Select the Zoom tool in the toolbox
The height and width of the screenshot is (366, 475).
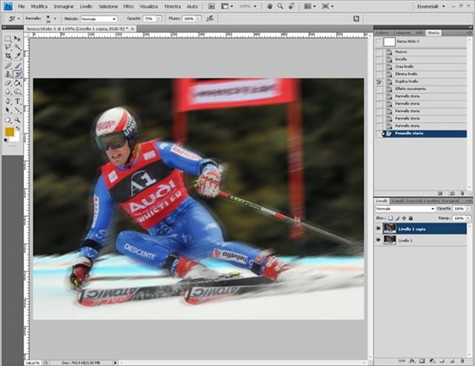click(18, 120)
